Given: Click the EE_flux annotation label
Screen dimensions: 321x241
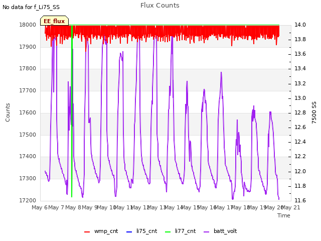Looking at the screenshot, I should 54,21.
